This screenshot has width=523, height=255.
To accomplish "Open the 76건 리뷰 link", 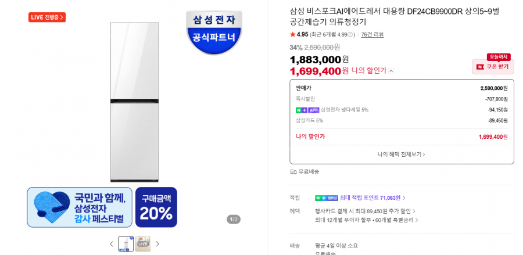I will [372, 34].
